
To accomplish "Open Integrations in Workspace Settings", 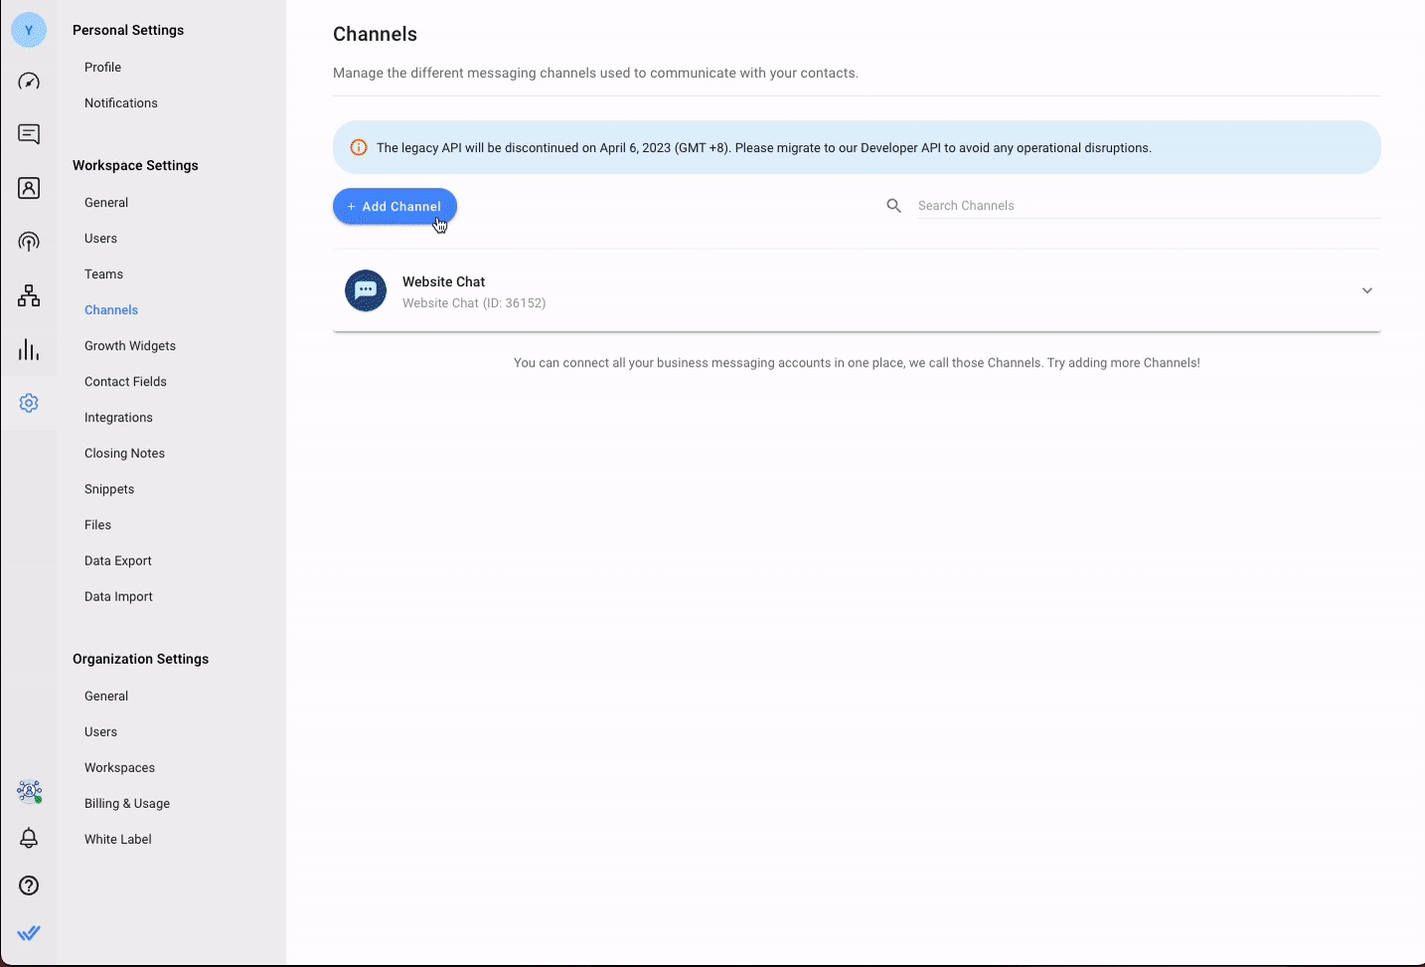I will (x=118, y=417).
